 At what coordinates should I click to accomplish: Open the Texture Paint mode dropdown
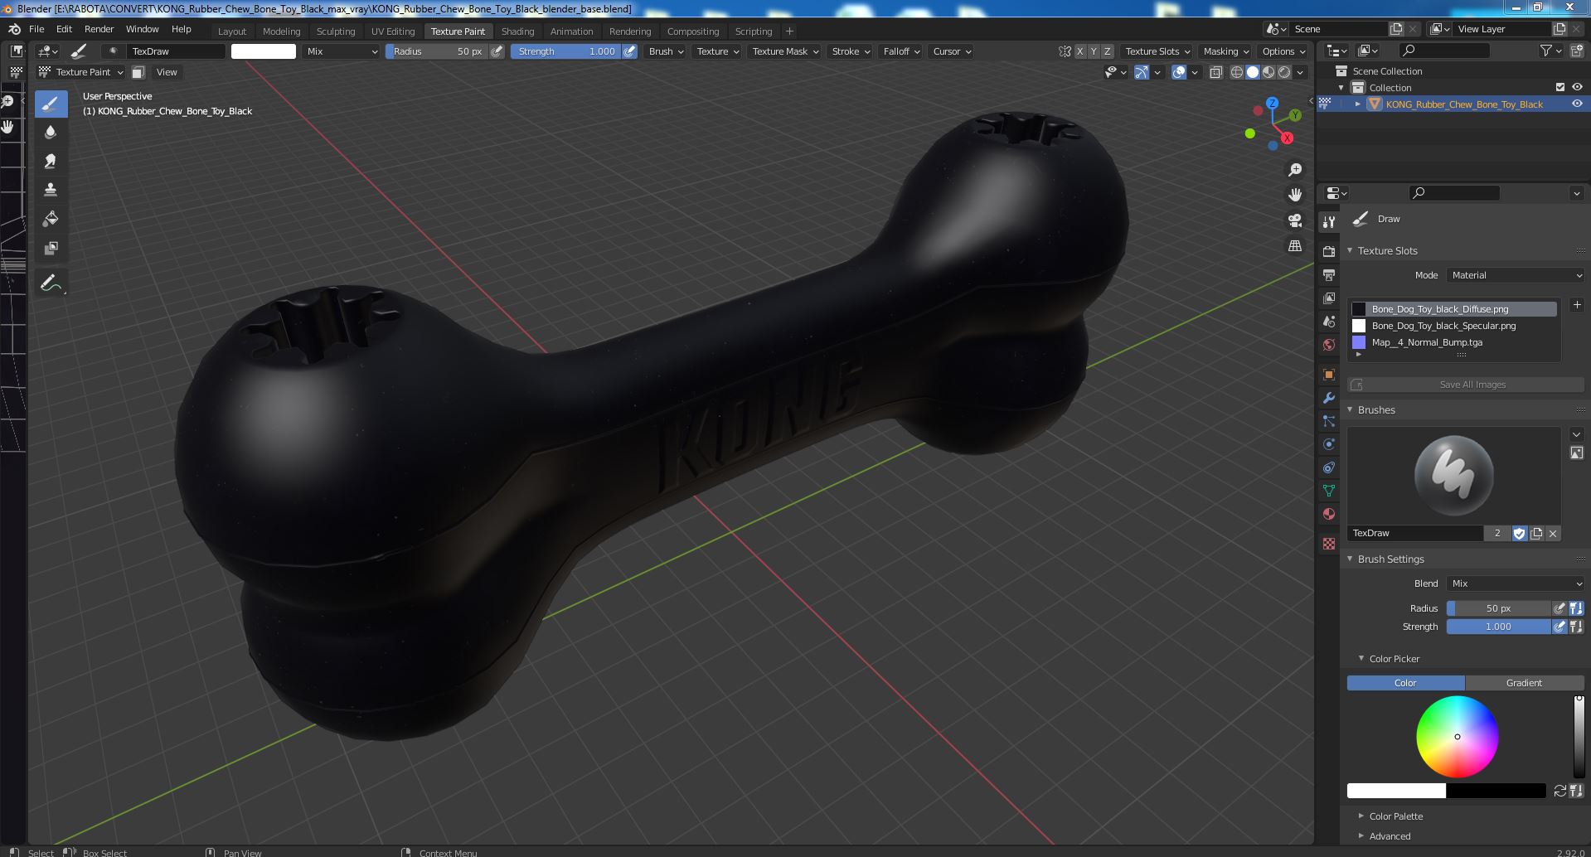click(x=81, y=72)
